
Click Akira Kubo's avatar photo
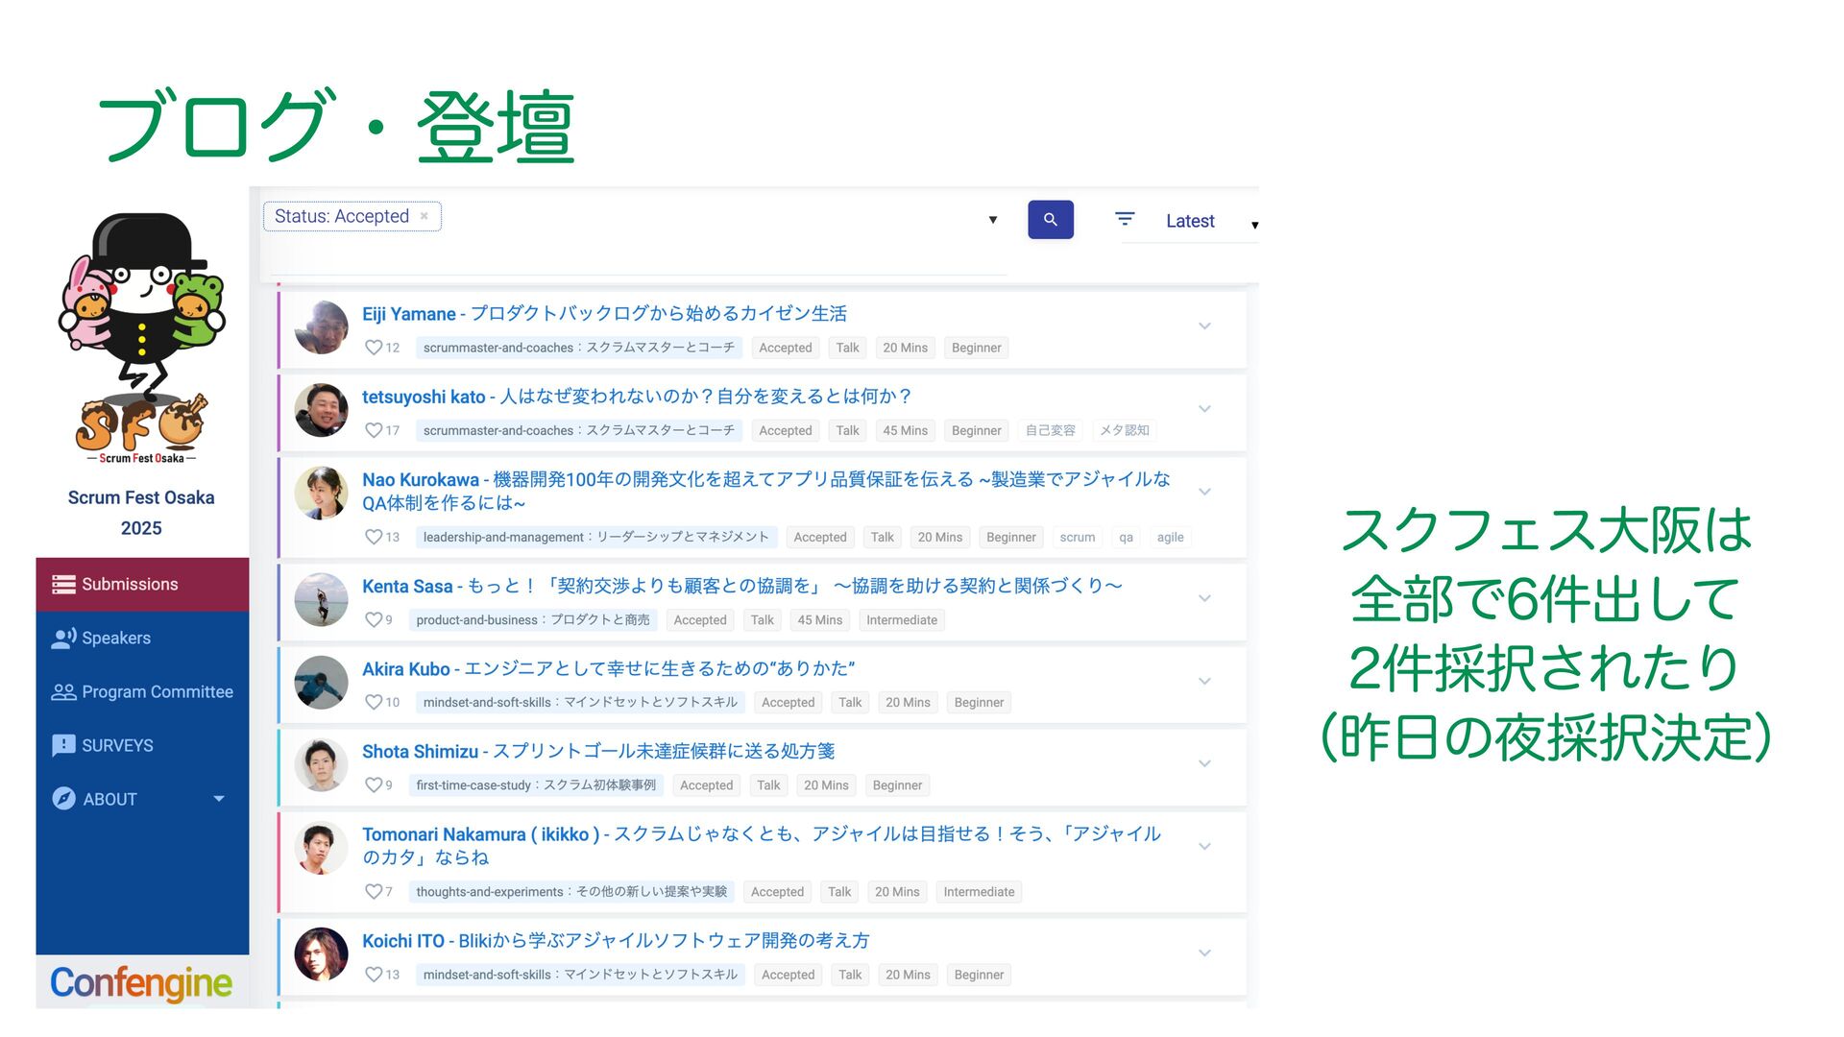coord(321,682)
